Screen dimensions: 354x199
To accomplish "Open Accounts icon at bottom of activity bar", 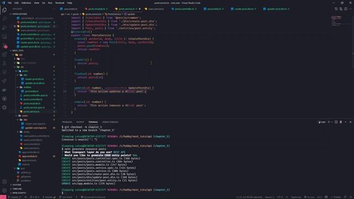I will [x=4, y=182].
